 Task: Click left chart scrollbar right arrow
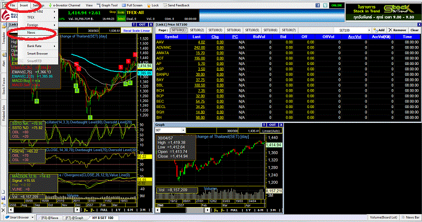[x=77, y=210]
